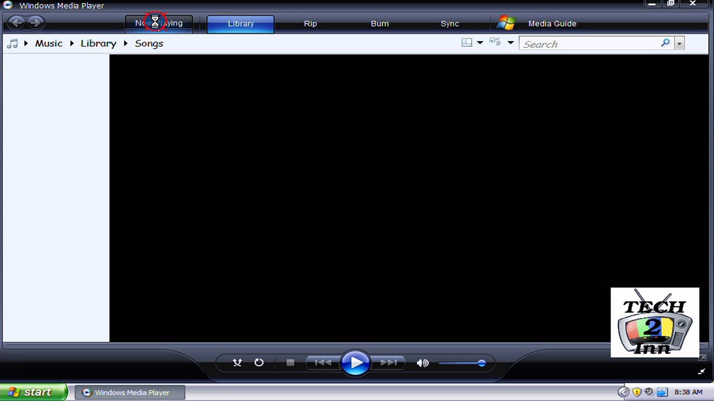
Task: Open the Layout Options dropdown arrow
Action: coord(480,43)
